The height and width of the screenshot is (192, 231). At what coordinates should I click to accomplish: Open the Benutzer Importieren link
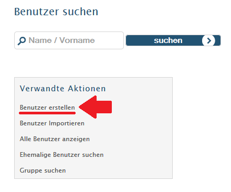(52, 123)
